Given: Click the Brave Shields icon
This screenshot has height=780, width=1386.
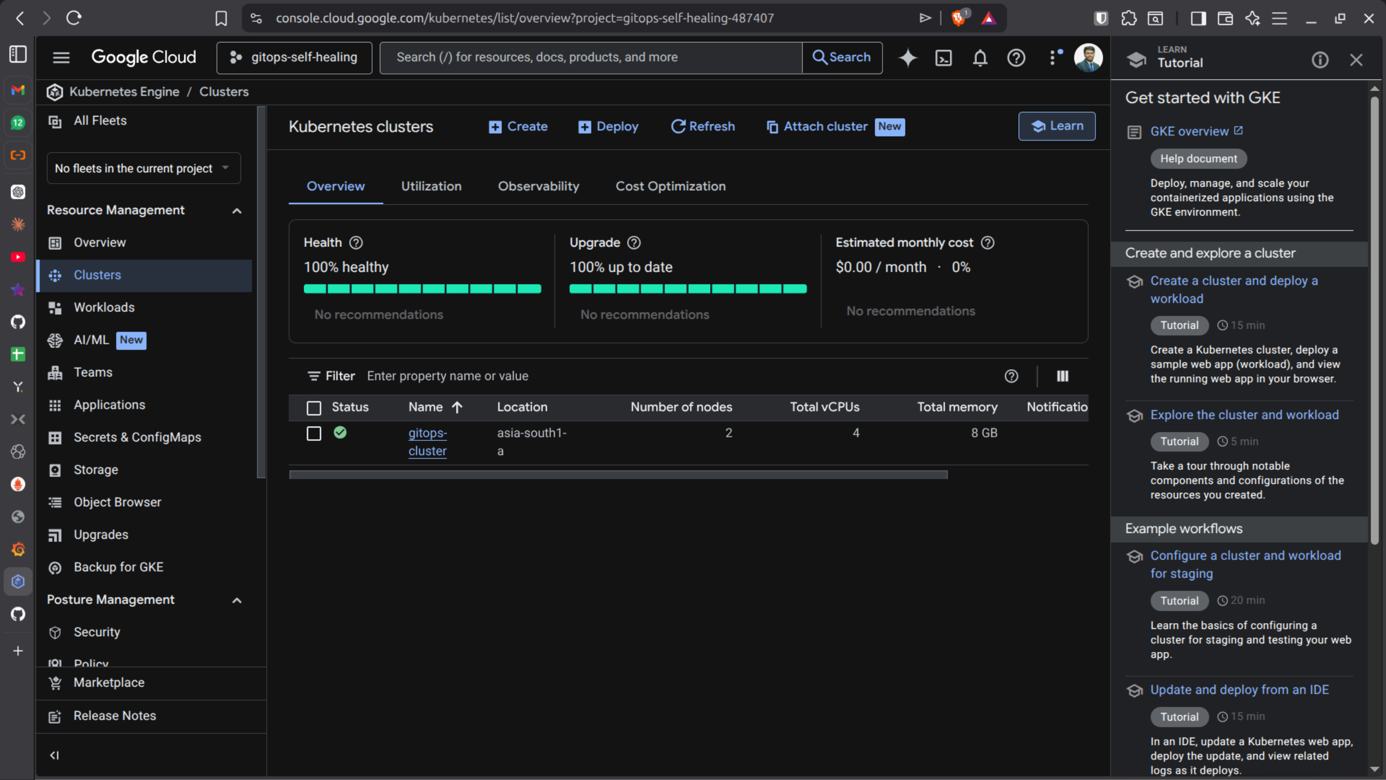Looking at the screenshot, I should [958, 18].
